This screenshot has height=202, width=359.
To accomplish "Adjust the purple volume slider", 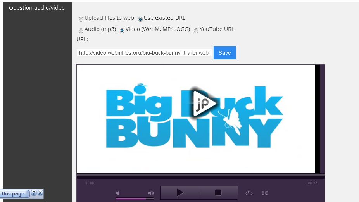I will click(x=135, y=199).
